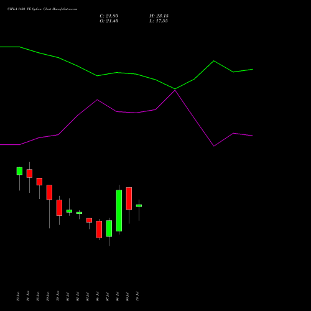Click the last small green candle for 10 Jul
Screen dimensions: 311x311
coord(139,206)
